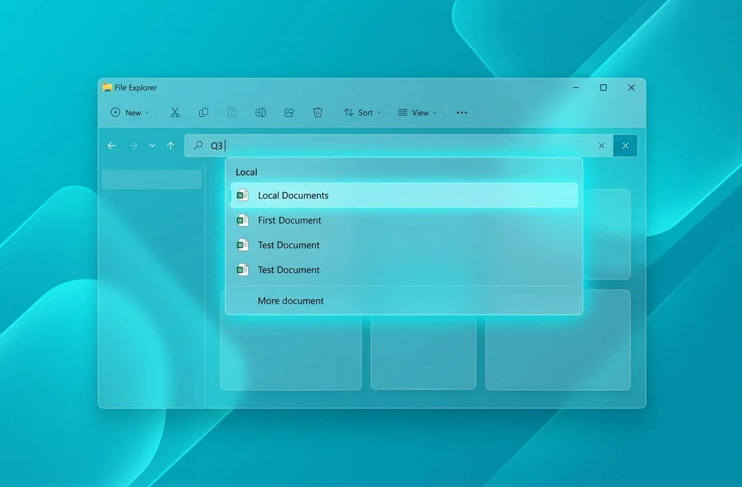
Task: Click the Copy icon in toolbar
Action: [x=203, y=113]
